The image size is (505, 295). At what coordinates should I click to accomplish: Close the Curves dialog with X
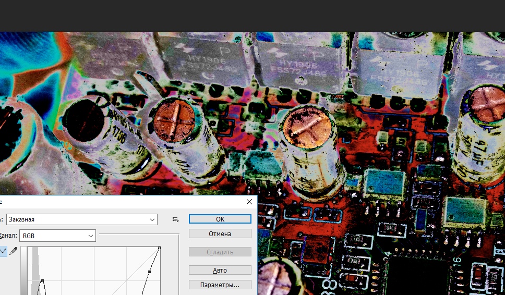click(249, 202)
